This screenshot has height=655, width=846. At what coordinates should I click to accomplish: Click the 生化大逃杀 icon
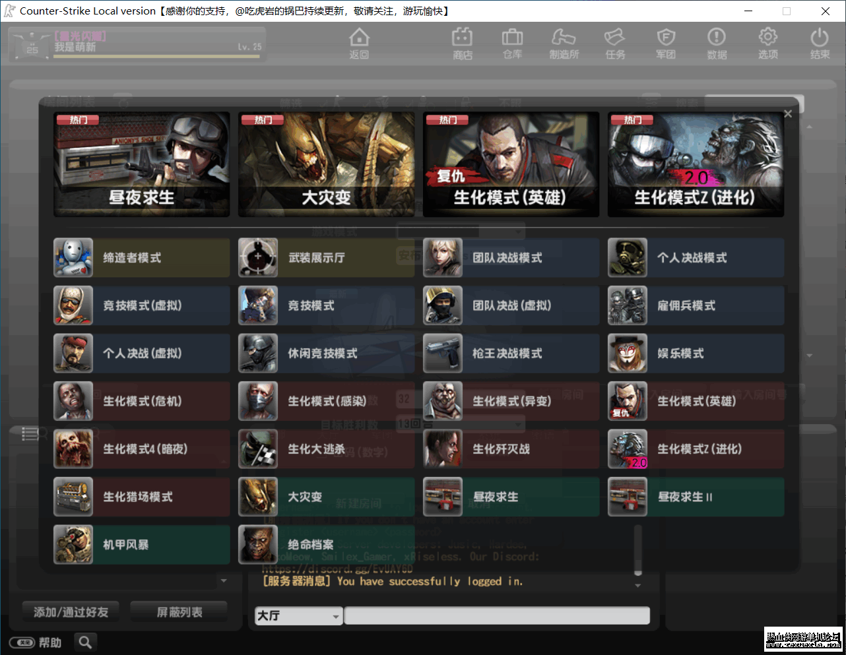[x=258, y=449]
